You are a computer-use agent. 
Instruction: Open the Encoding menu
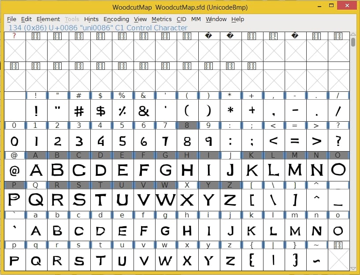click(116, 19)
